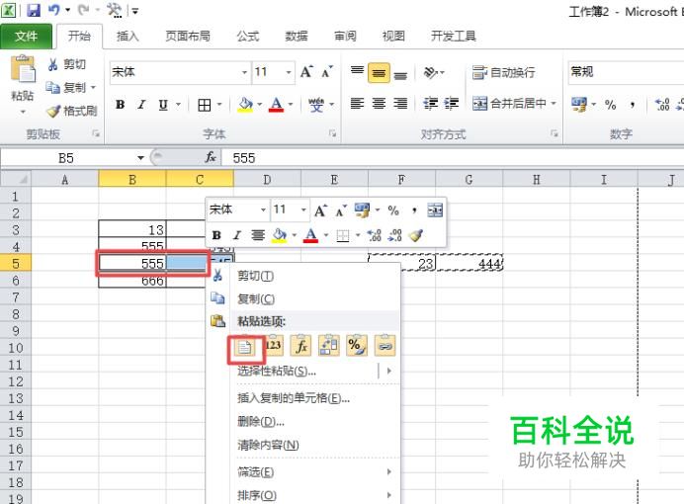Viewport: 684px width, 504px height.
Task: Click Paste Link option icon
Action: [x=385, y=346]
